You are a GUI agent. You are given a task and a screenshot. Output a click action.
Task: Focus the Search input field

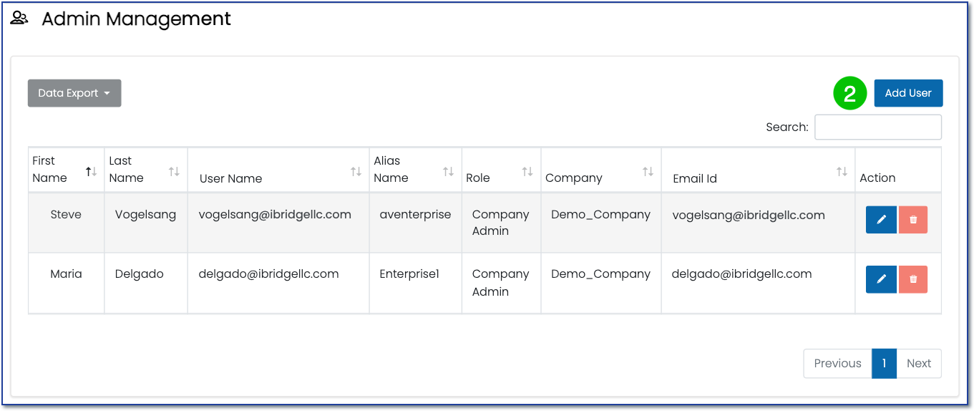[x=878, y=127]
